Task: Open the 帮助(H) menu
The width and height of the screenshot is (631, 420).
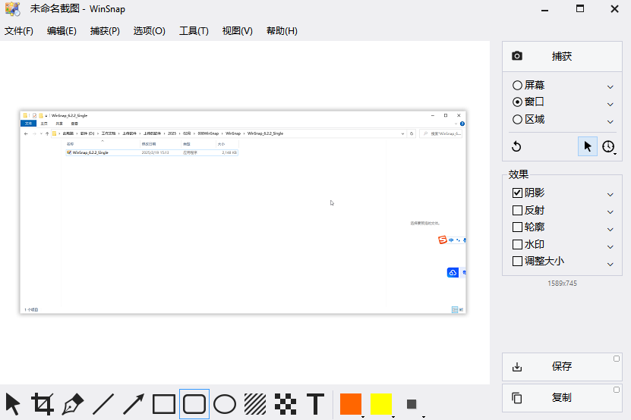Action: point(282,31)
